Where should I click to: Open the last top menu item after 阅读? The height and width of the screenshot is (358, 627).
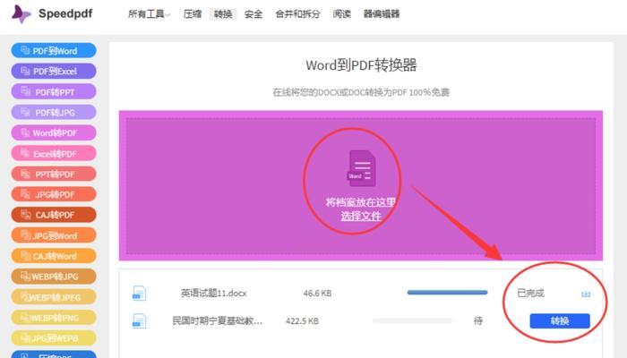coord(382,14)
